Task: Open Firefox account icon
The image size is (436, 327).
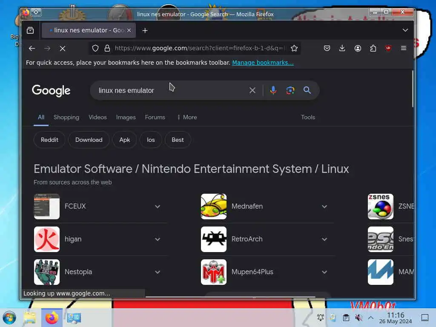Action: pos(358,49)
